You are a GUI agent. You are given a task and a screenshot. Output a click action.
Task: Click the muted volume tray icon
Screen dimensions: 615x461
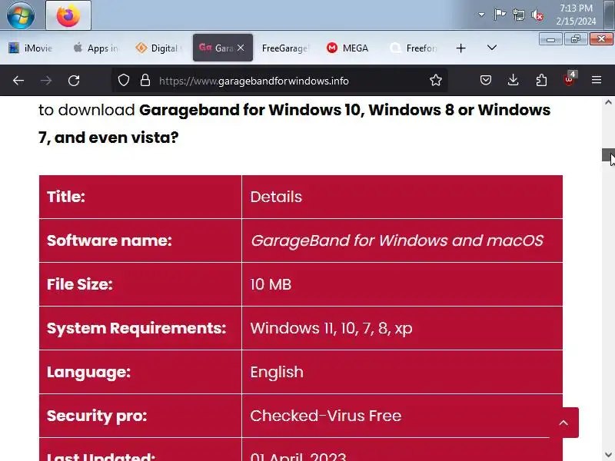tap(537, 15)
